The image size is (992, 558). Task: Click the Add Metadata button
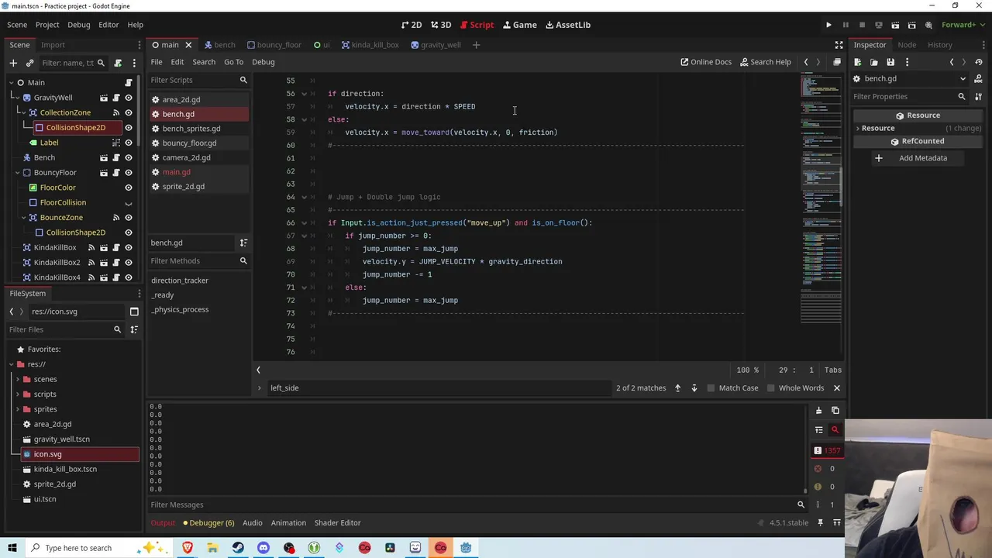coord(916,158)
